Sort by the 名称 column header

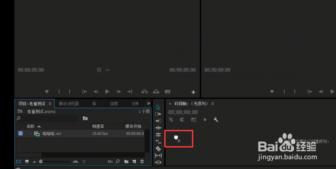[30, 126]
